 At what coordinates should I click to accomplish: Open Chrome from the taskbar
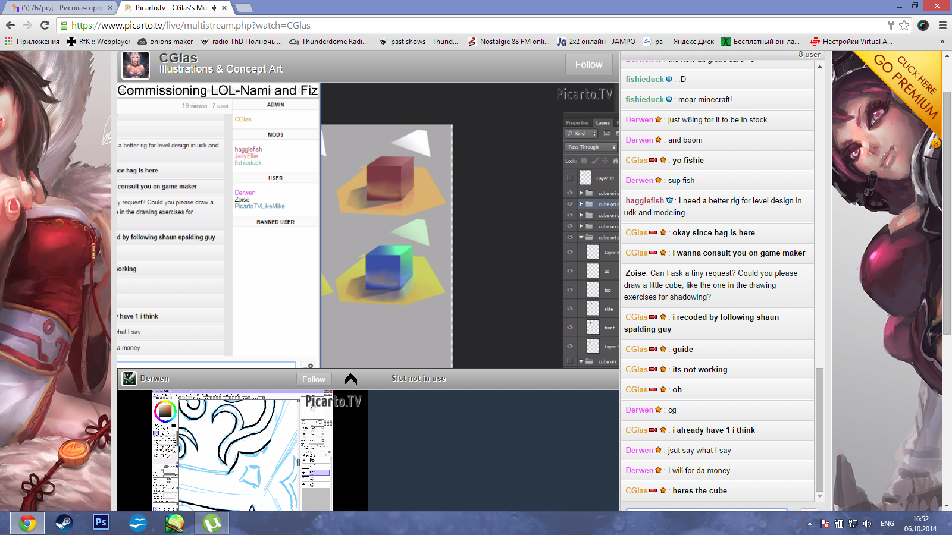[27, 523]
